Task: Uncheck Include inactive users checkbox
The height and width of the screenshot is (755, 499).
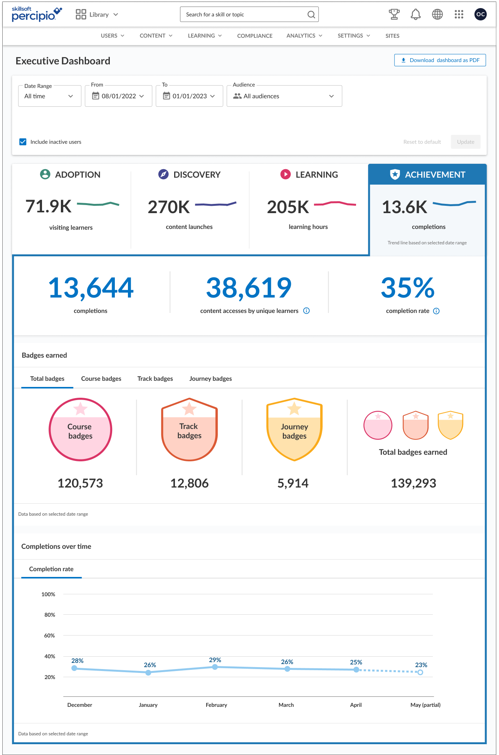Action: [x=23, y=142]
